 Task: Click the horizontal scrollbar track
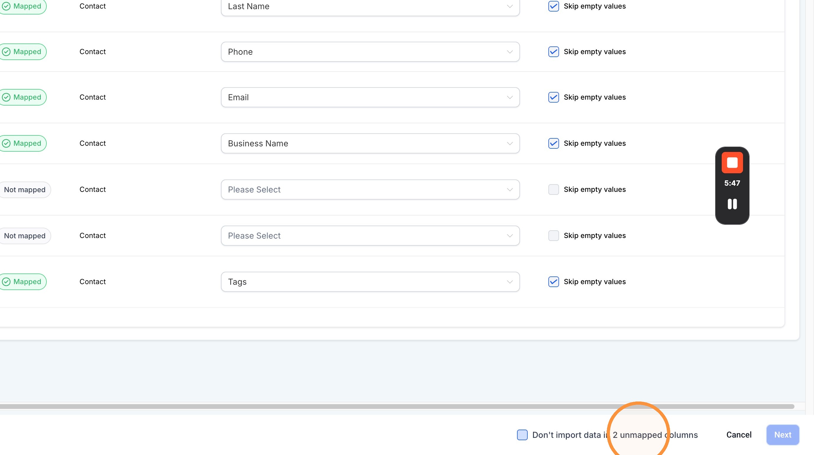(397, 407)
